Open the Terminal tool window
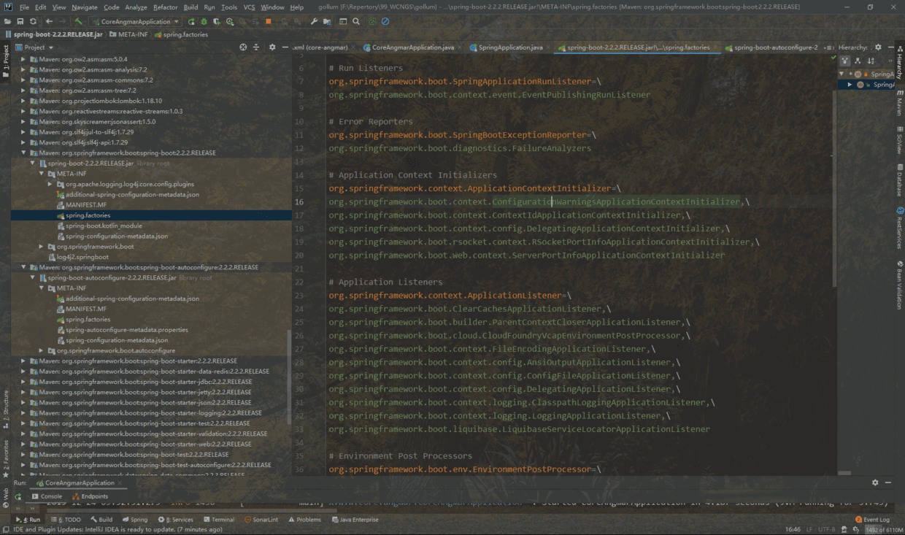This screenshot has width=905, height=535. click(218, 520)
